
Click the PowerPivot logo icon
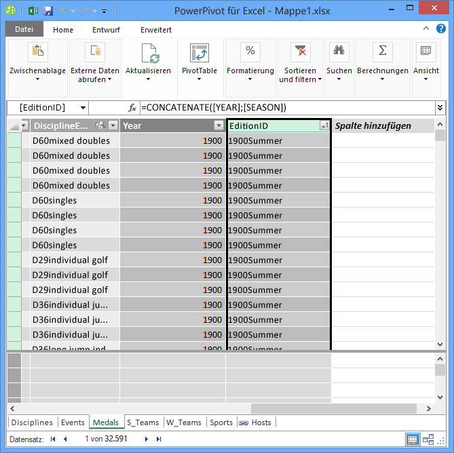[12, 11]
